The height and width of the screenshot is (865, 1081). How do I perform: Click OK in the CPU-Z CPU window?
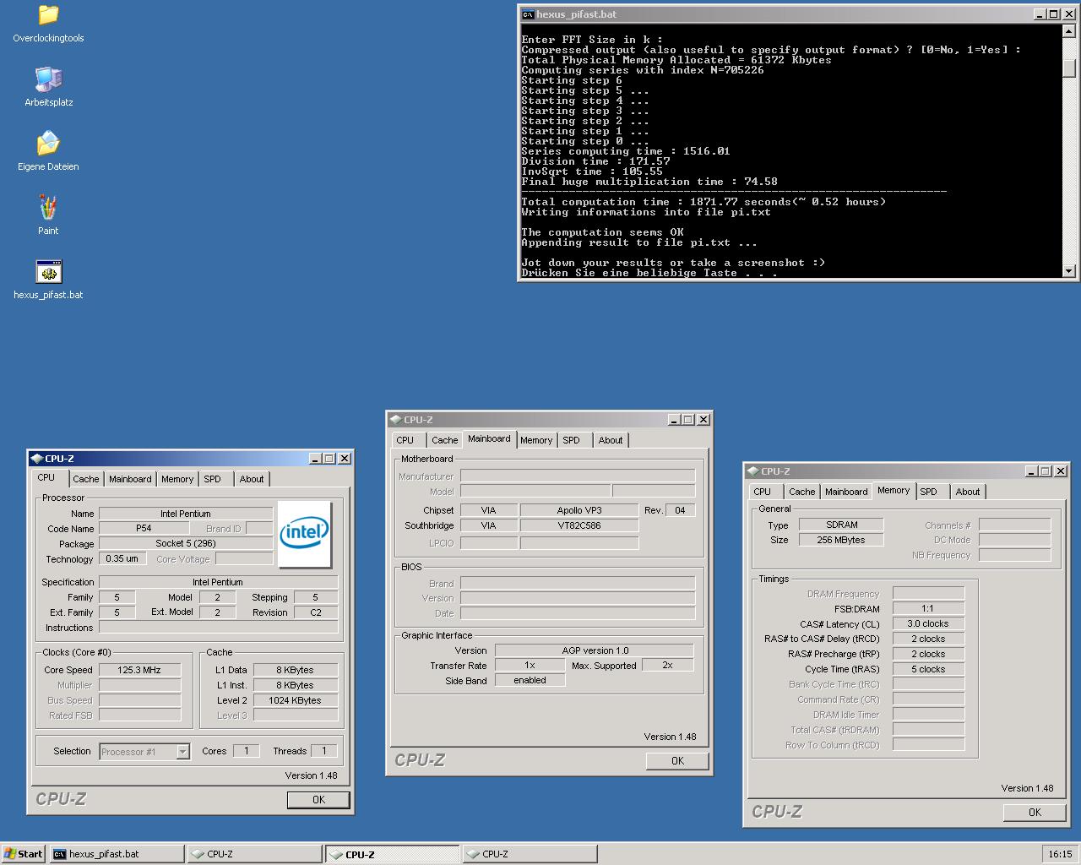(x=318, y=799)
